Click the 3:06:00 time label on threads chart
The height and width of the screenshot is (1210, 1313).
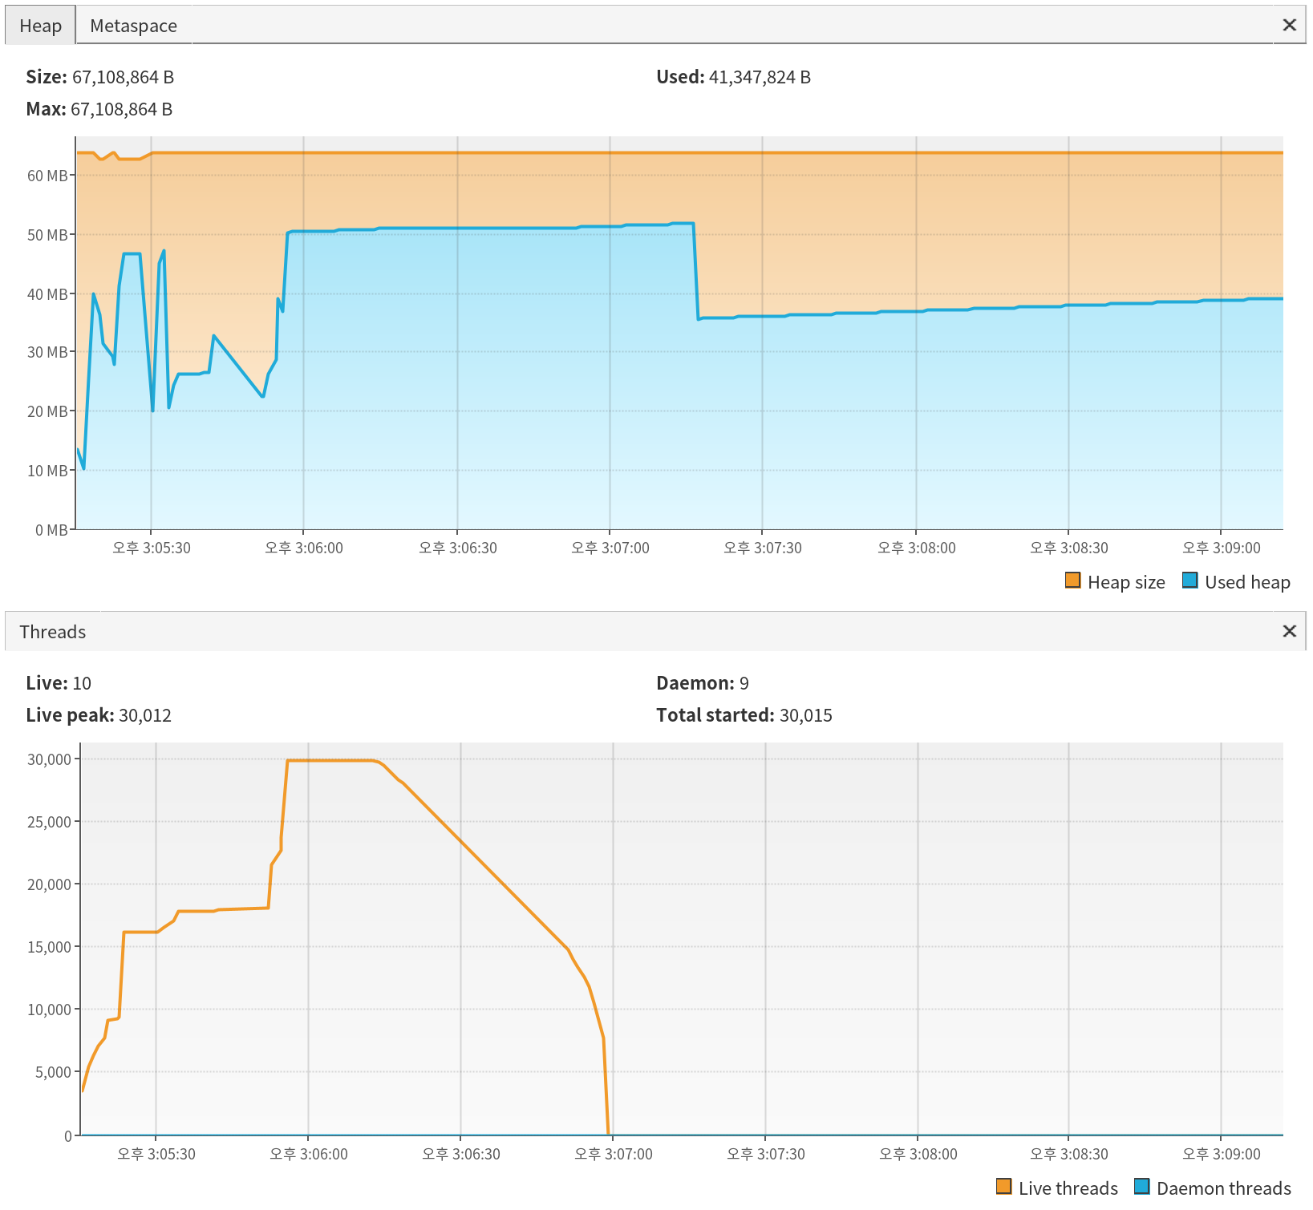click(x=309, y=1154)
